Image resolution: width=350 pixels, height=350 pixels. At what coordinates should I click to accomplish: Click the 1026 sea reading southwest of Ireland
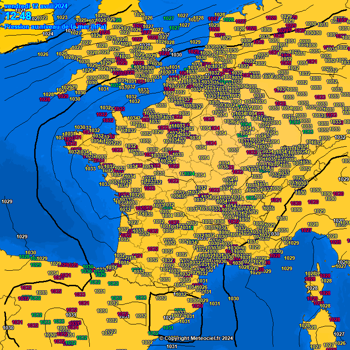[x=43, y=54]
